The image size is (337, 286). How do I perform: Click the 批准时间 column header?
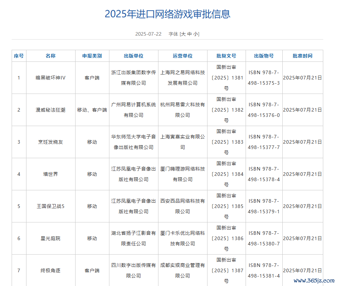point(302,56)
